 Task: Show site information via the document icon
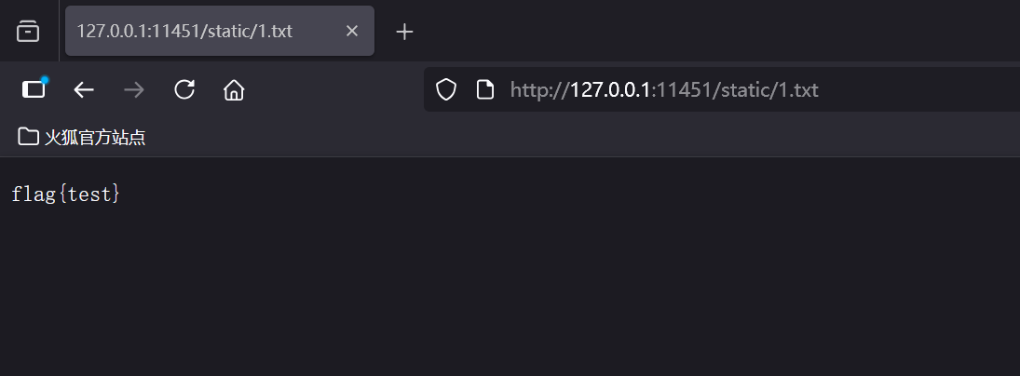tap(484, 89)
